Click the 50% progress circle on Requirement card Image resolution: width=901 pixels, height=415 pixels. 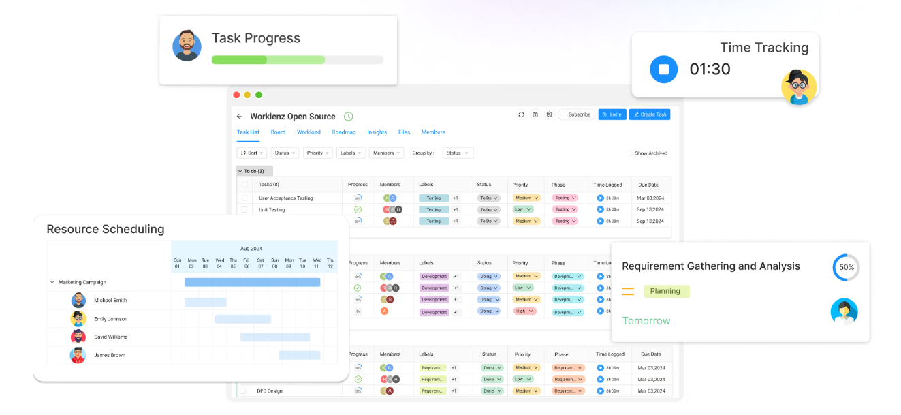pos(846,268)
